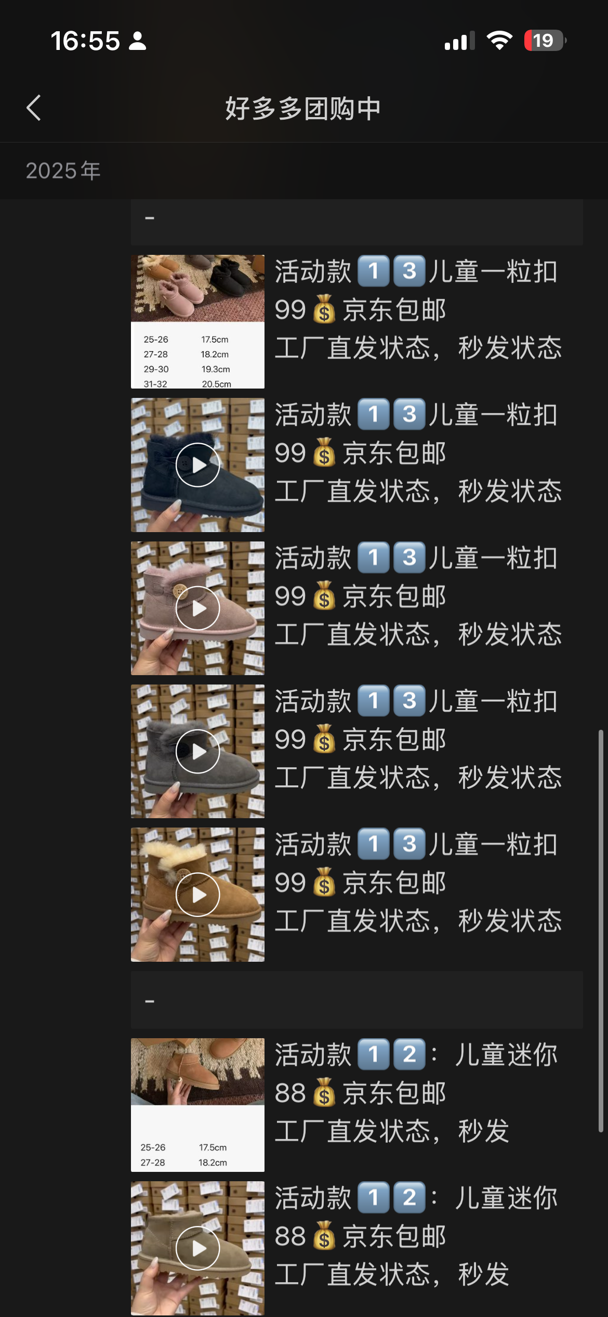Viewport: 608px width, 1317px height.
Task: Open the size chart image with 31-32 row
Action: coord(197,321)
